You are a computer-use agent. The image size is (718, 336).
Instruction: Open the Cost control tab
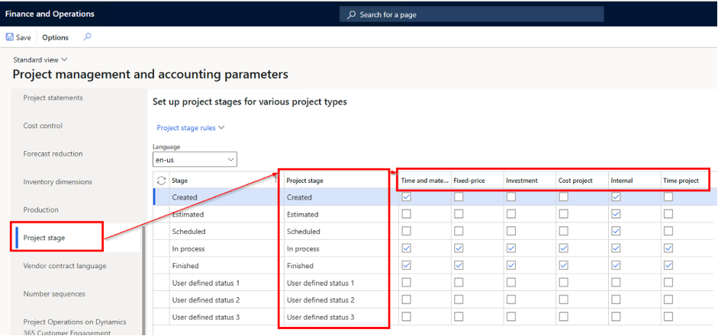43,126
